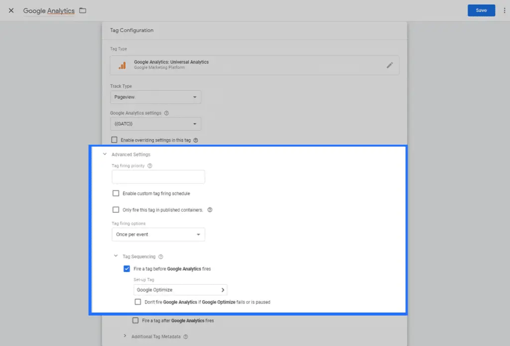Viewport: 510px width, 346px height.
Task: Click the Tag Configuration heading
Action: point(131,30)
